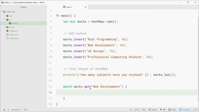
Task: Click line number 13 in gutter
Action: (50, 75)
